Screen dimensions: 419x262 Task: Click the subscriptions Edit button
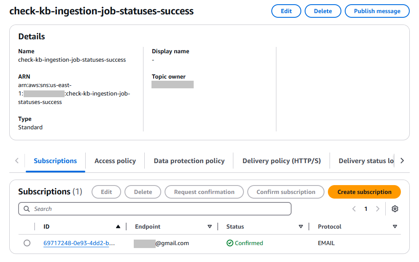tap(106, 192)
